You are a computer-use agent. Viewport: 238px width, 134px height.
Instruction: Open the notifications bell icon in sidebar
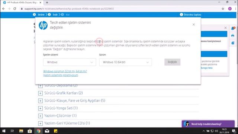click(233, 28)
